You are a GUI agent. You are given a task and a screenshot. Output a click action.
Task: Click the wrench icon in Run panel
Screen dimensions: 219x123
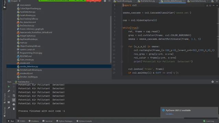point(9,91)
